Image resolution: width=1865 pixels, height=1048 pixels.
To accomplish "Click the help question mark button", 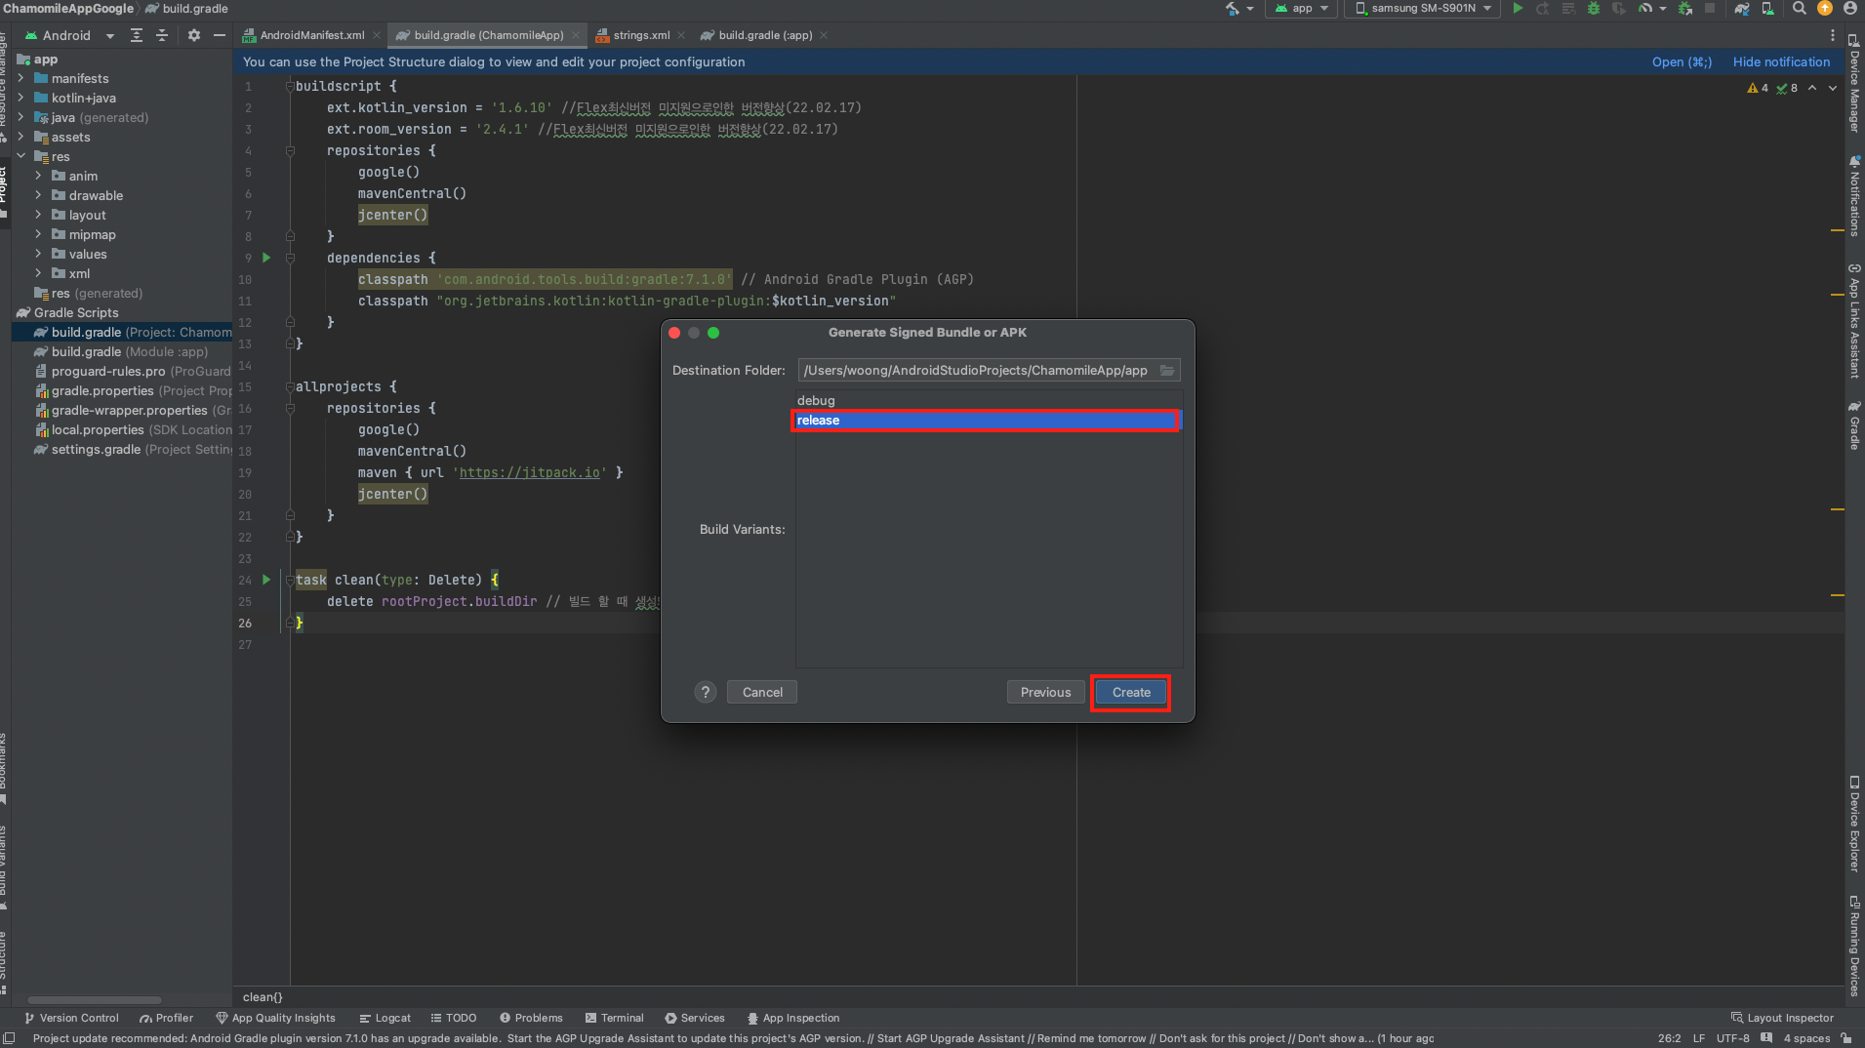I will [706, 693].
